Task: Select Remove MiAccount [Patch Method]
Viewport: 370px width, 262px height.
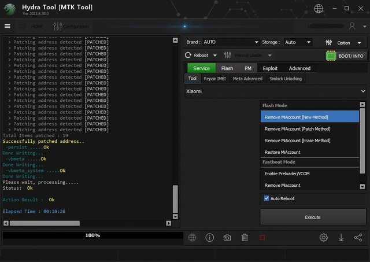Action: tap(310, 128)
